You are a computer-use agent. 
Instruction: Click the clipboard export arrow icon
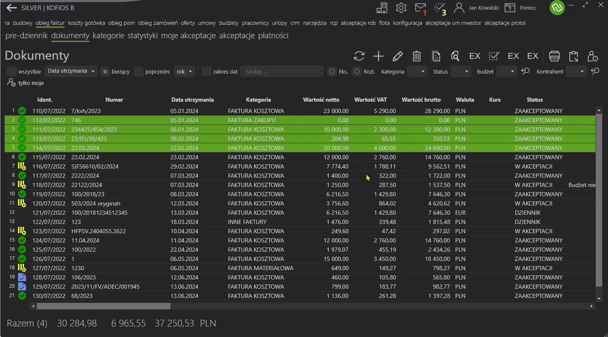(574, 56)
